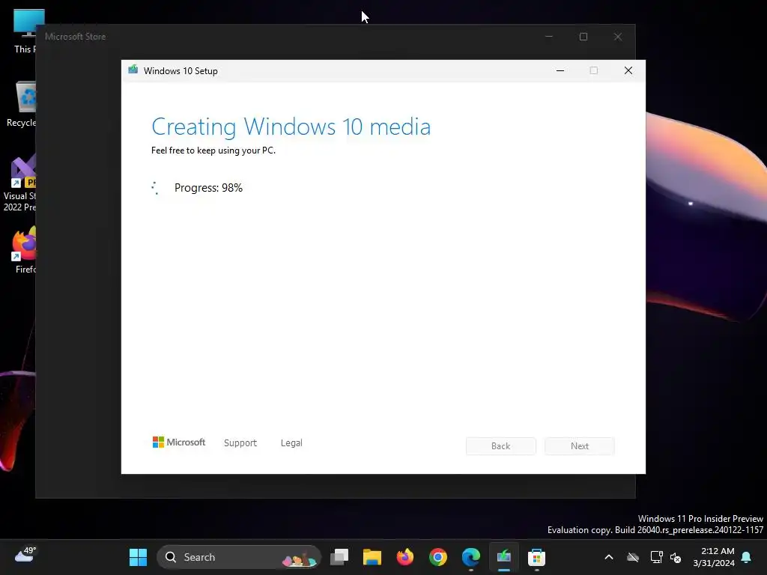Minimize the Microsoft Store window
Image resolution: width=767 pixels, height=575 pixels.
click(549, 37)
